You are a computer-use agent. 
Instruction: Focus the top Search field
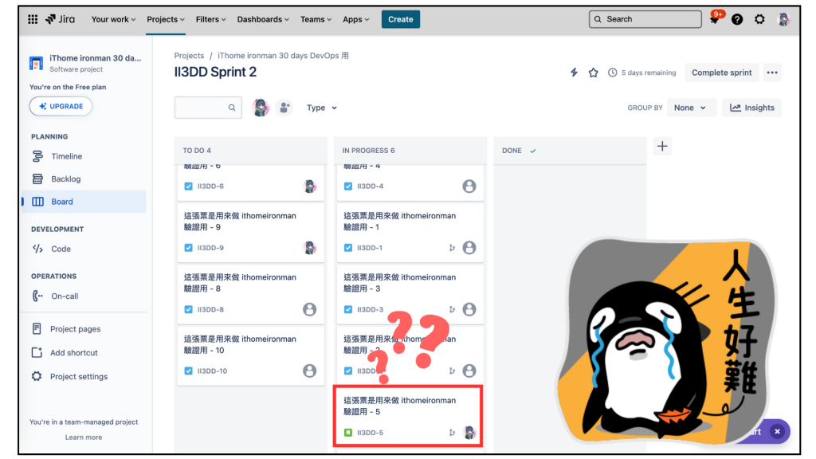click(645, 19)
